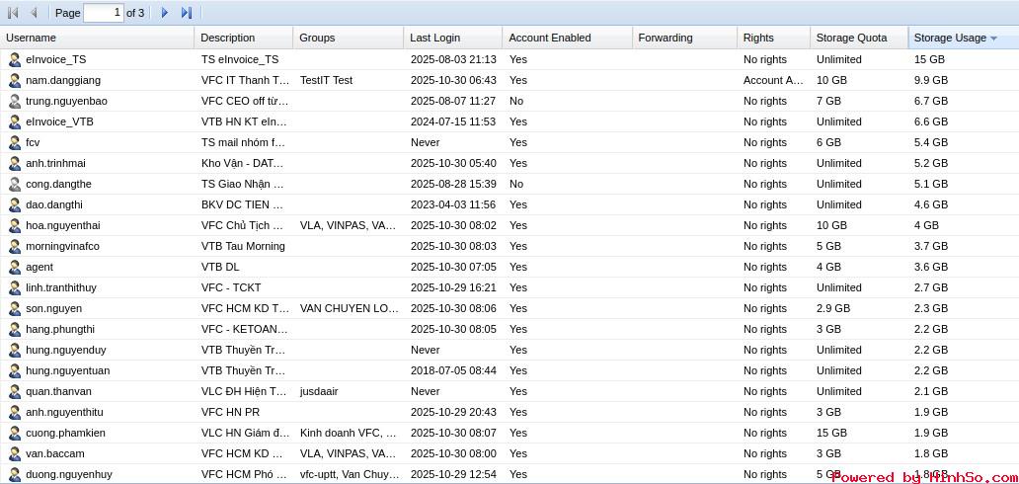This screenshot has height=484, width=1019.
Task: Click the page number input field
Action: pyautogui.click(x=103, y=13)
